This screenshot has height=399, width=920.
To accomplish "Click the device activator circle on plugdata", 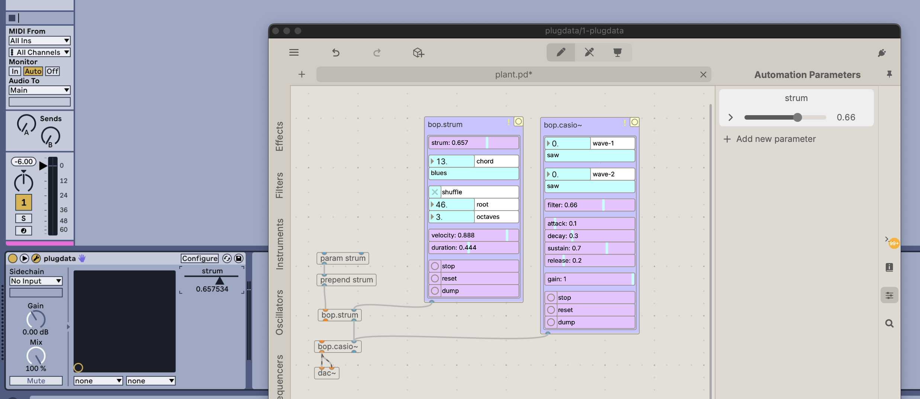I will 13,258.
